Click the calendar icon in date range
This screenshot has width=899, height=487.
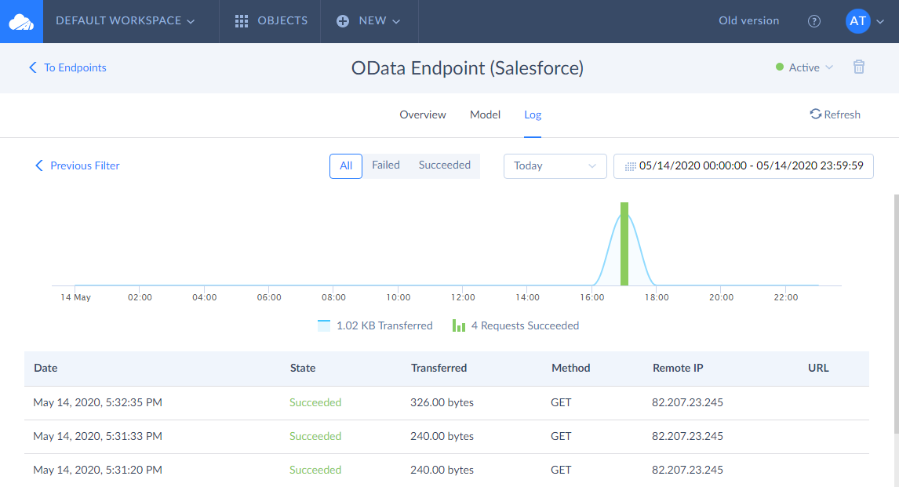pos(630,167)
